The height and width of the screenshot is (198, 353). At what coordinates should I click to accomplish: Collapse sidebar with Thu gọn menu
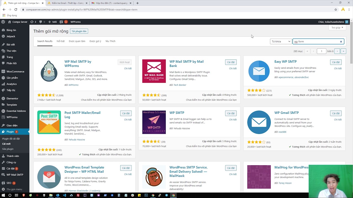tap(15, 189)
